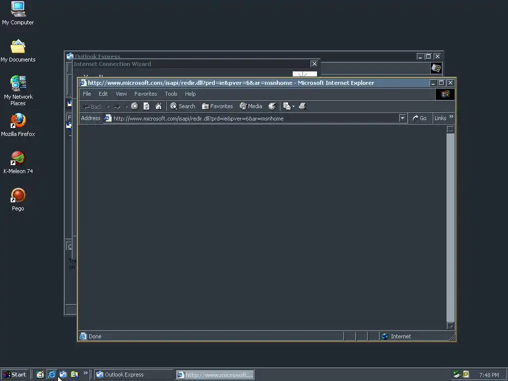508x381 pixels.
Task: Switch to Outlook Express taskbar button
Action: [134, 375]
